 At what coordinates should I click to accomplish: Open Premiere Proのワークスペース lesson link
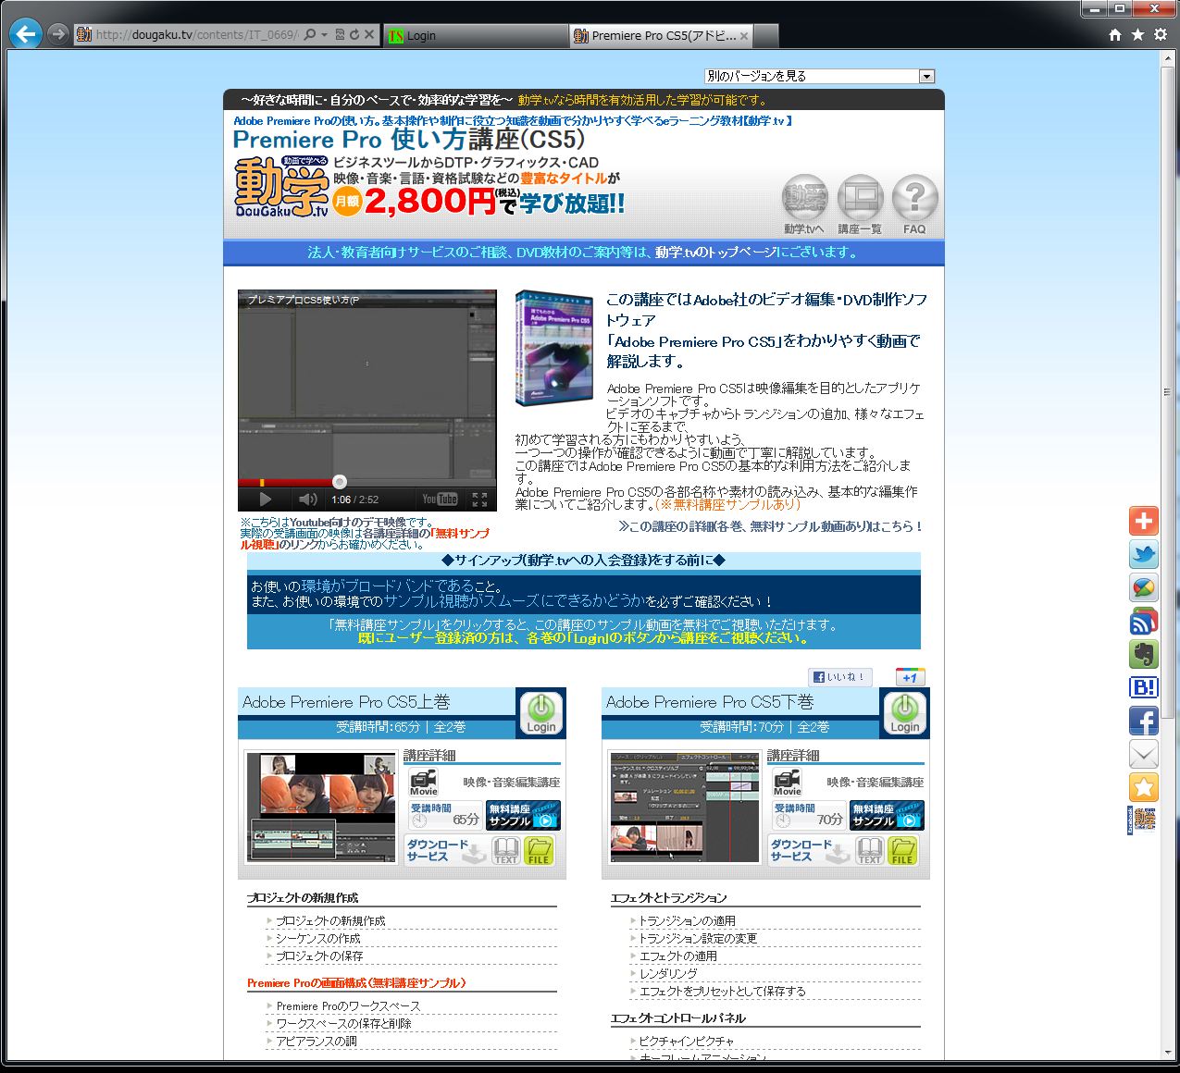click(348, 1005)
